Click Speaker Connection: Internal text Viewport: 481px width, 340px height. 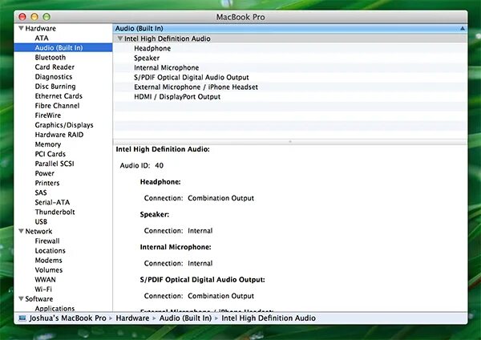[178, 230]
